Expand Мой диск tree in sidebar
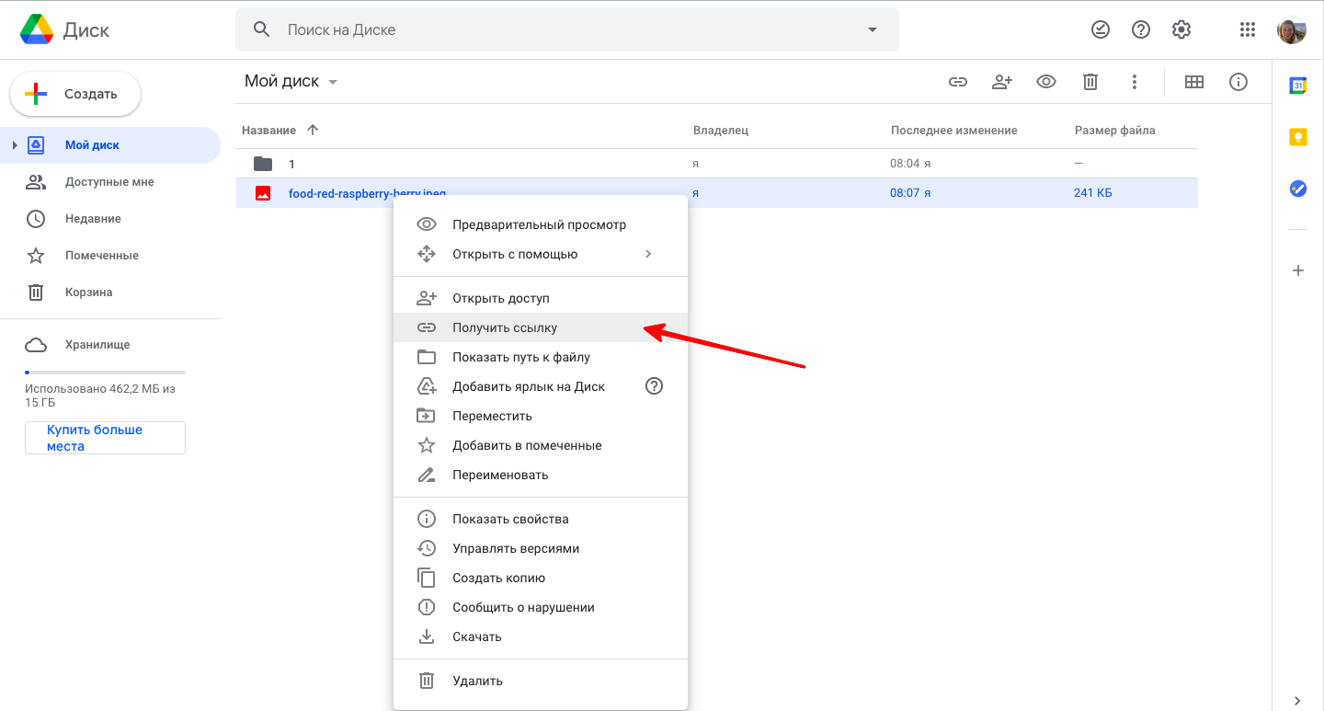This screenshot has width=1324, height=711. (x=15, y=145)
